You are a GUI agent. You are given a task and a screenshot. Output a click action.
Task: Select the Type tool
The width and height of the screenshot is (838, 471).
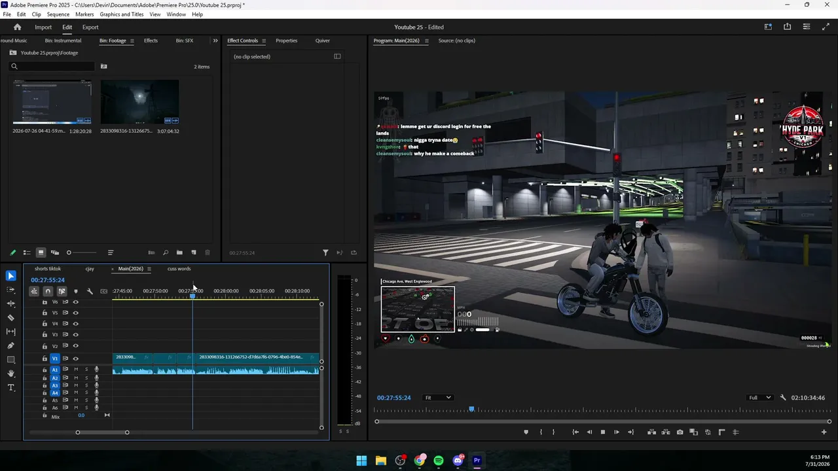click(x=10, y=388)
